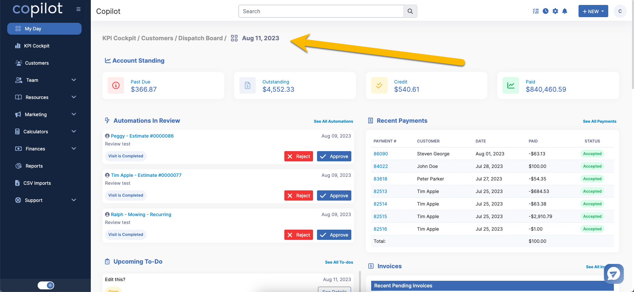Collapse sidebar with hamburger menu icon

pyautogui.click(x=78, y=9)
